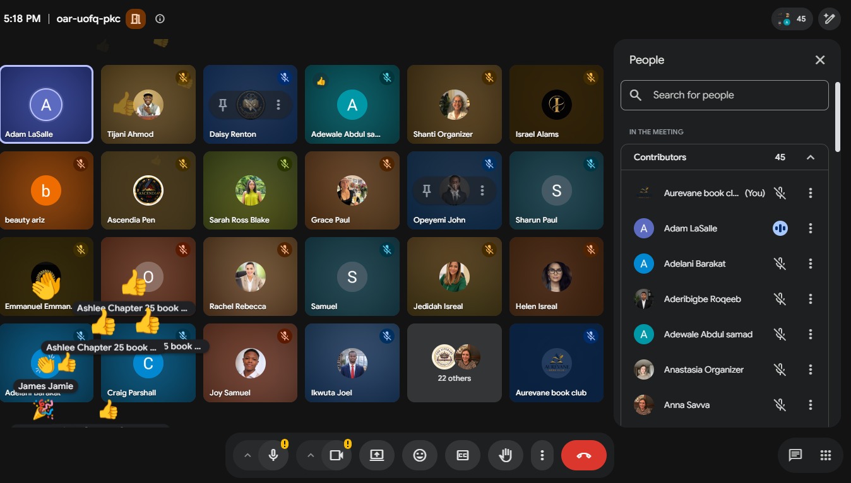Image resolution: width=851 pixels, height=483 pixels.
Task: Open the activities grid icon
Action: point(826,455)
